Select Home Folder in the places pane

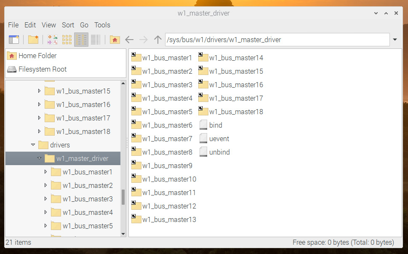coord(37,56)
